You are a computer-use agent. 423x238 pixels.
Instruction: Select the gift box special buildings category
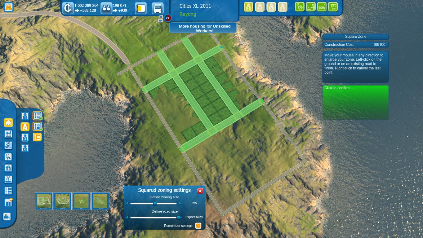(x=8, y=202)
